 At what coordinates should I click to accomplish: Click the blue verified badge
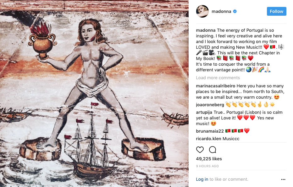tap(235, 11)
